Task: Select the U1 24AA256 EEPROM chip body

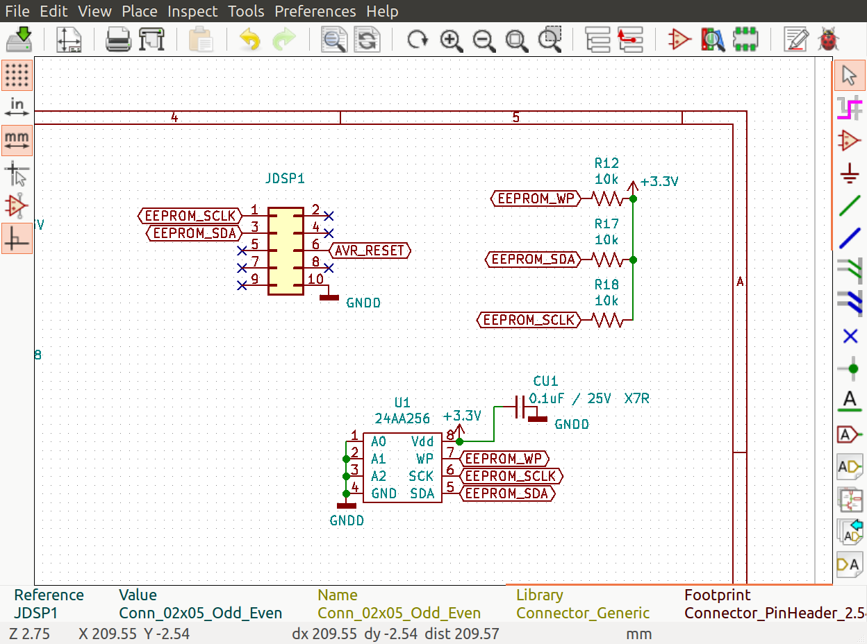Action: [x=402, y=468]
